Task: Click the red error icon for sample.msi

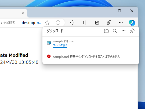Action: (x=49, y=56)
